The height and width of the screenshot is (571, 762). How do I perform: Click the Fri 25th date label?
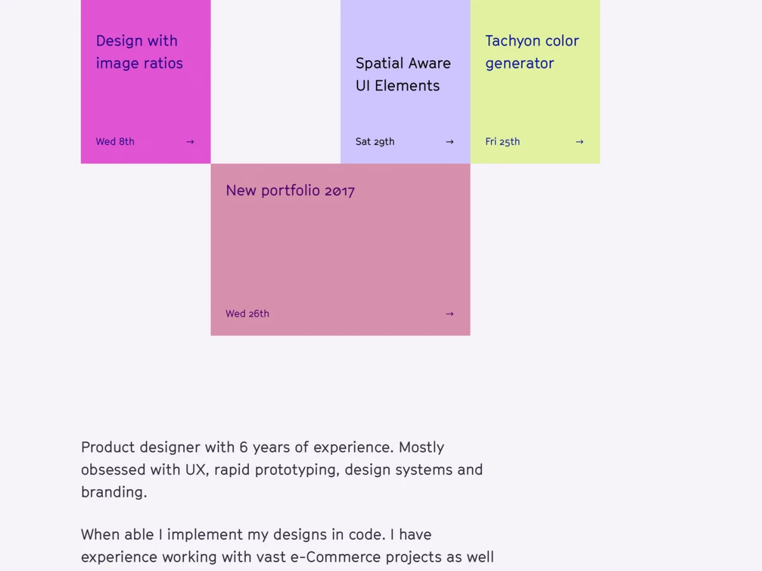(502, 141)
